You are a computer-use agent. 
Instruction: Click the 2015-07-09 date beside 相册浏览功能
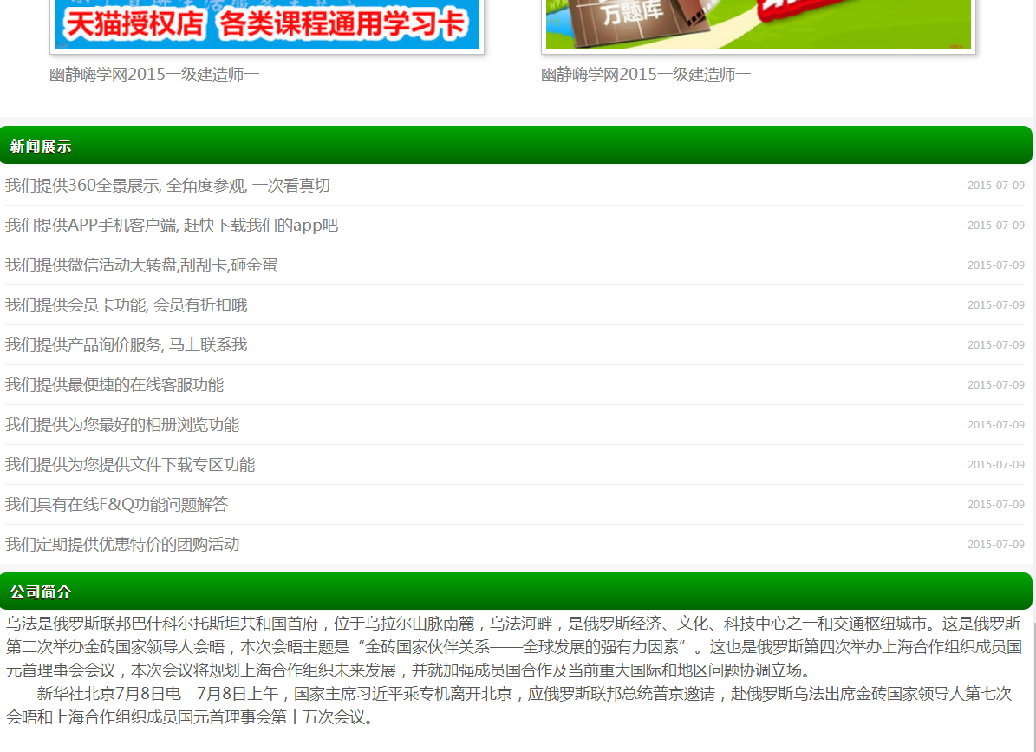(x=996, y=425)
